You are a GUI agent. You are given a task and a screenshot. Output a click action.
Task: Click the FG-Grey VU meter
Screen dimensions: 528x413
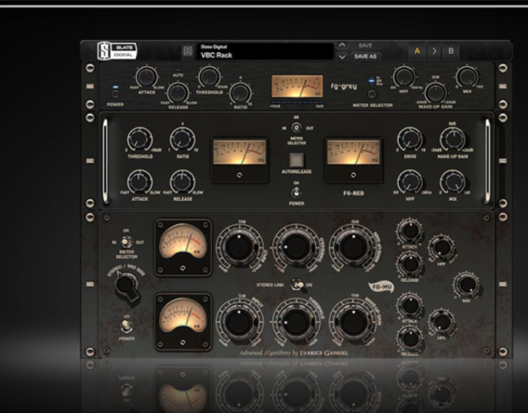click(297, 87)
